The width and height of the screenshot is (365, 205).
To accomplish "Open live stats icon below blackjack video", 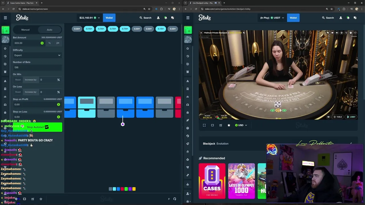I will (x=221, y=125).
